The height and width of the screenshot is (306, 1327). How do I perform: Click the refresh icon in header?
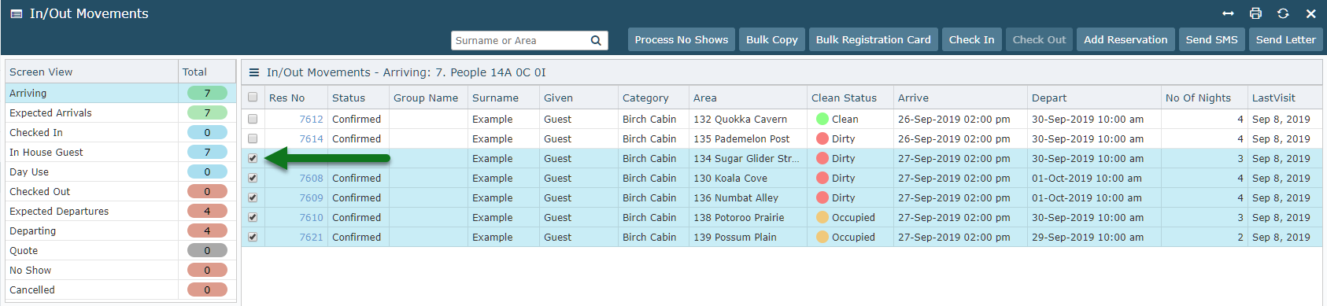(1283, 13)
